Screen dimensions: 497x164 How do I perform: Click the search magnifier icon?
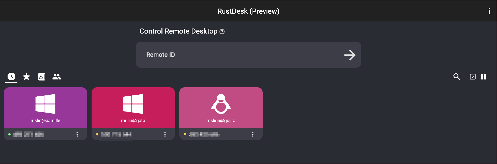pyautogui.click(x=456, y=77)
